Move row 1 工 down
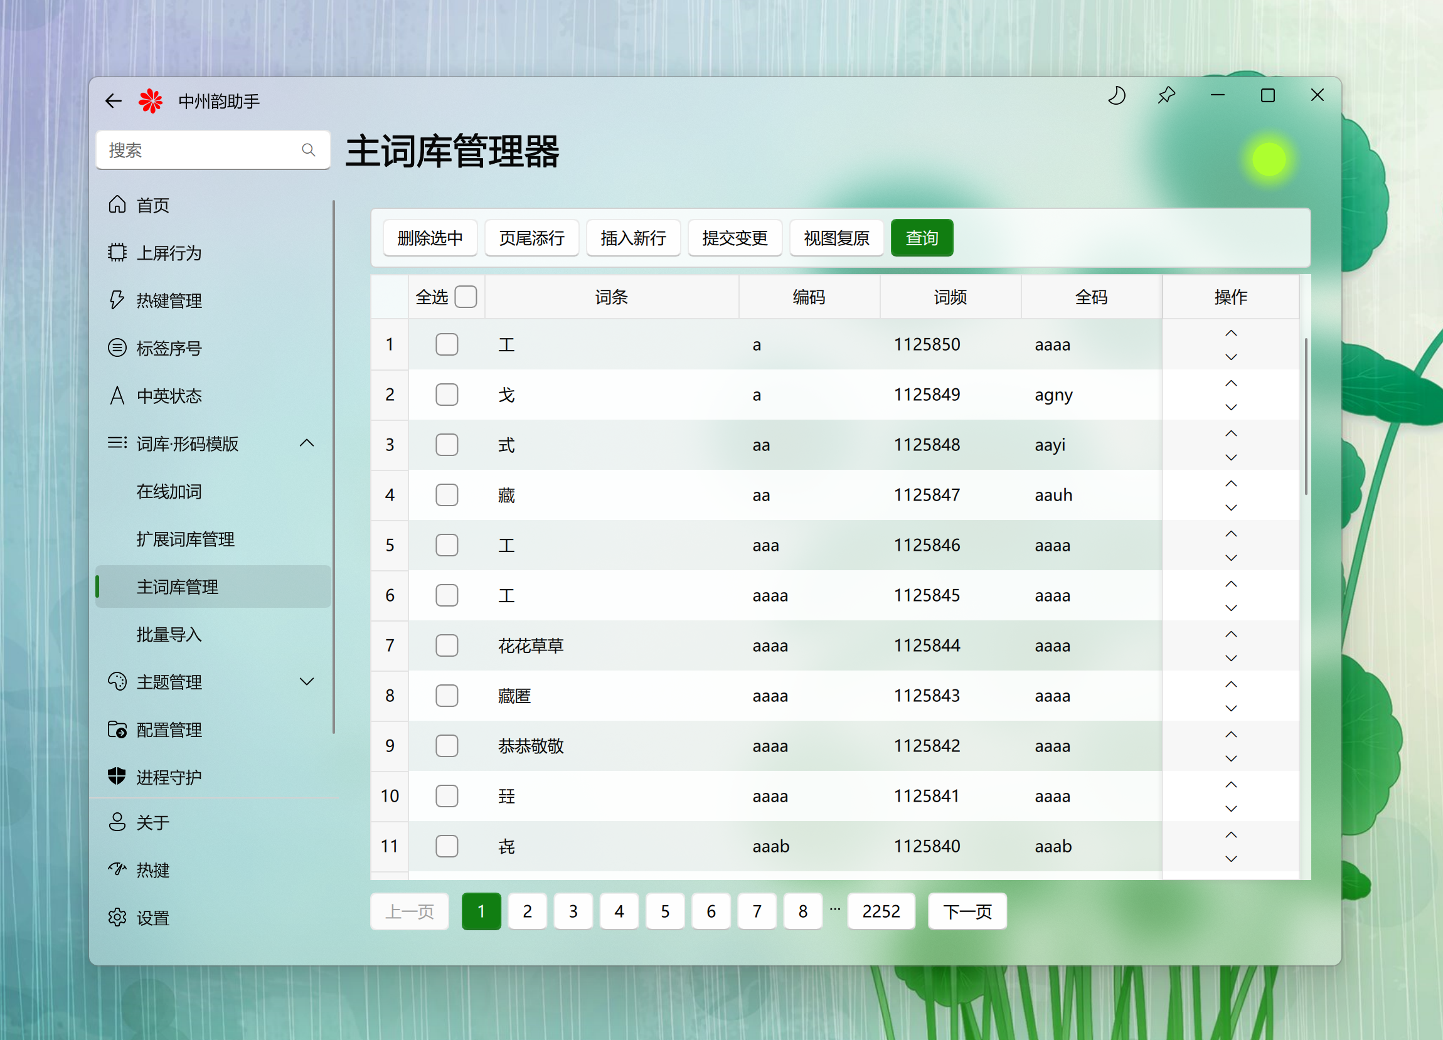 coord(1230,358)
